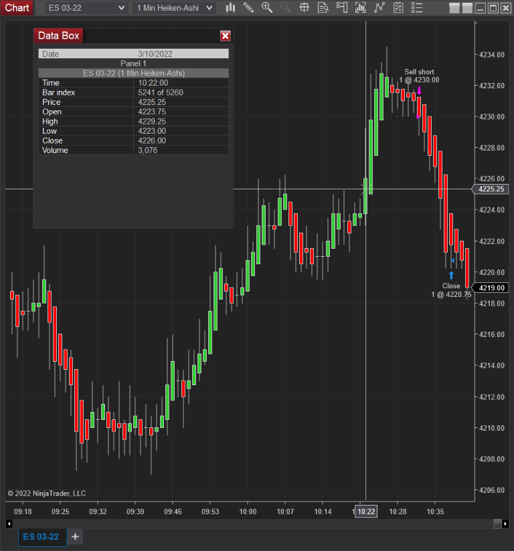
Task: Open the Data Series candlestick icon
Action: 230,8
